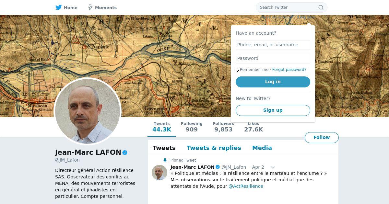View the Followers count list
Screen dimensions: 389x204
tap(223, 127)
